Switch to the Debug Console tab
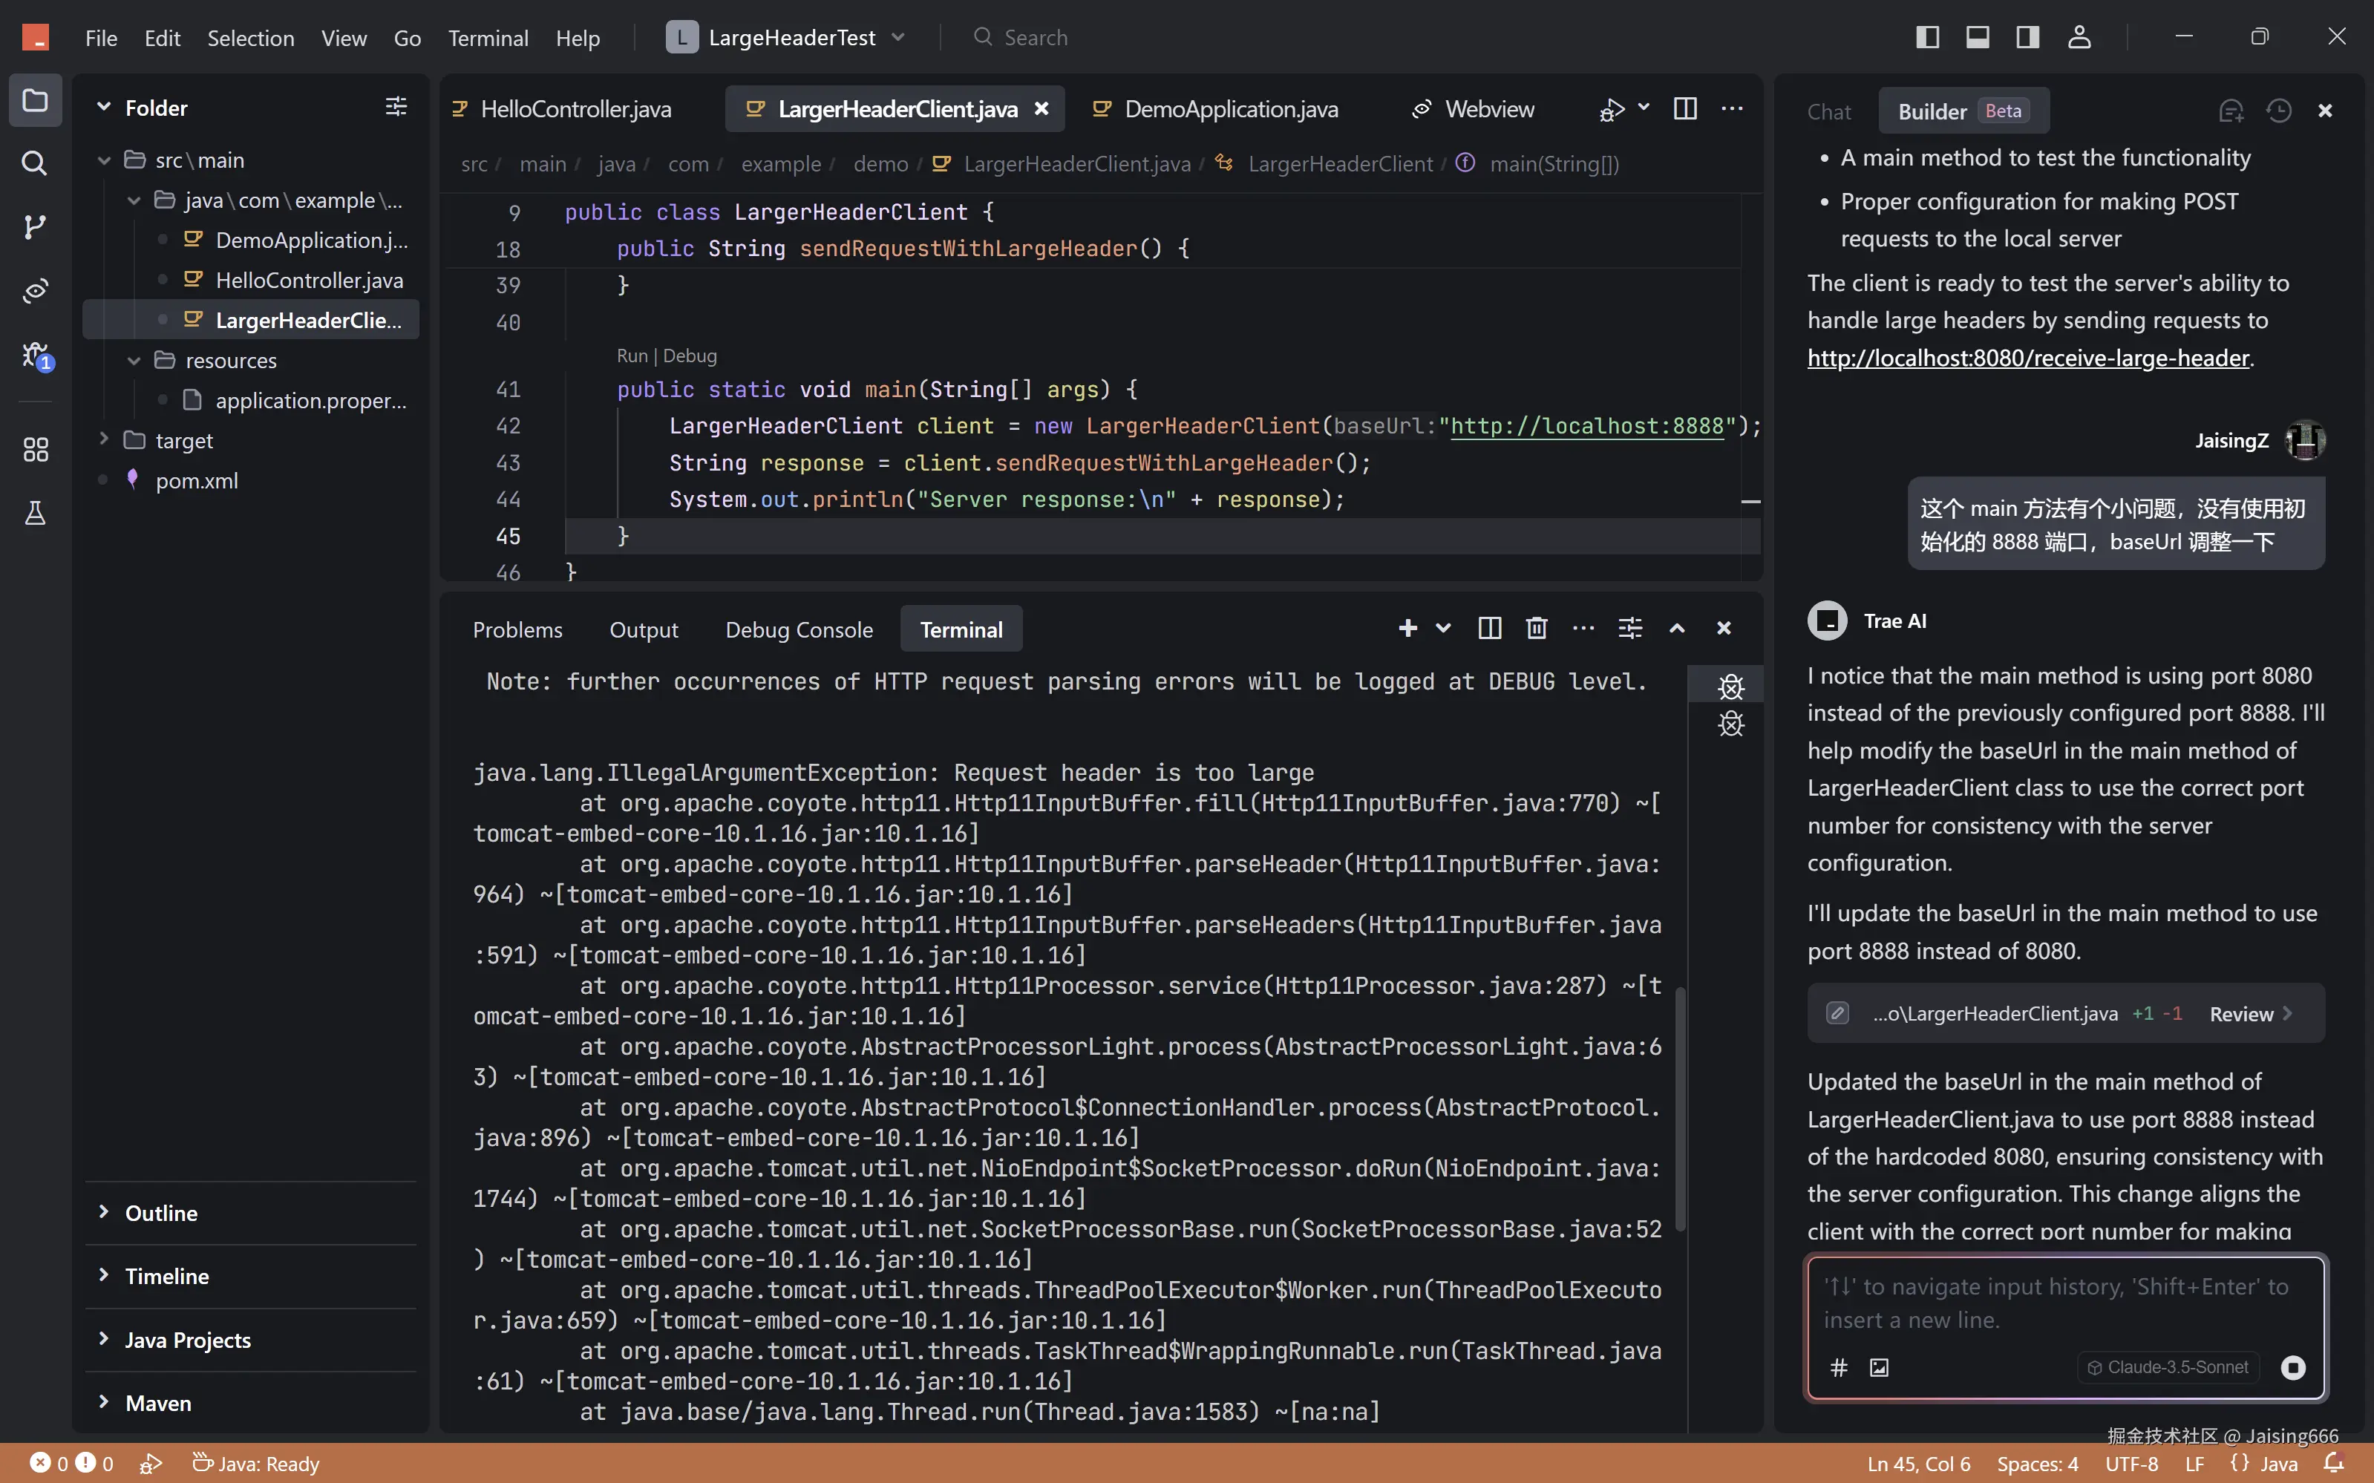The height and width of the screenshot is (1483, 2374). point(799,629)
